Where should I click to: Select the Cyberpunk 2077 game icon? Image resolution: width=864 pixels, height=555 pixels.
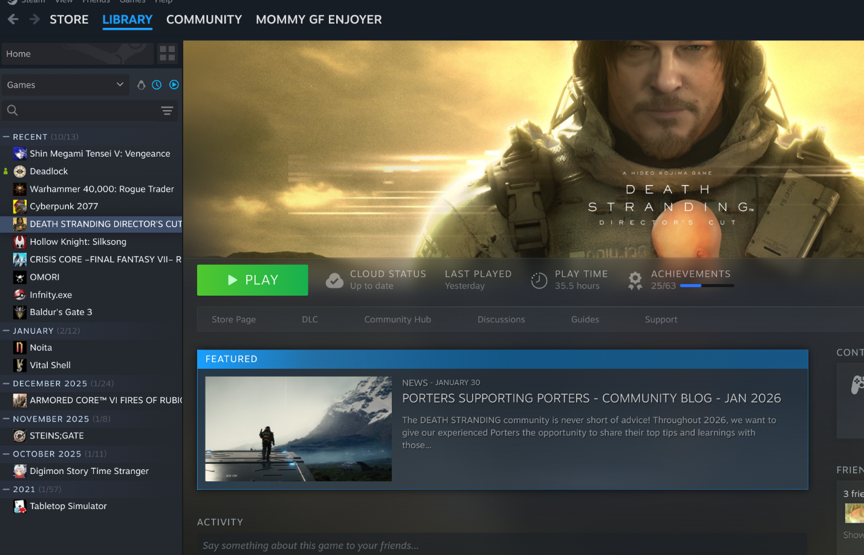click(20, 206)
